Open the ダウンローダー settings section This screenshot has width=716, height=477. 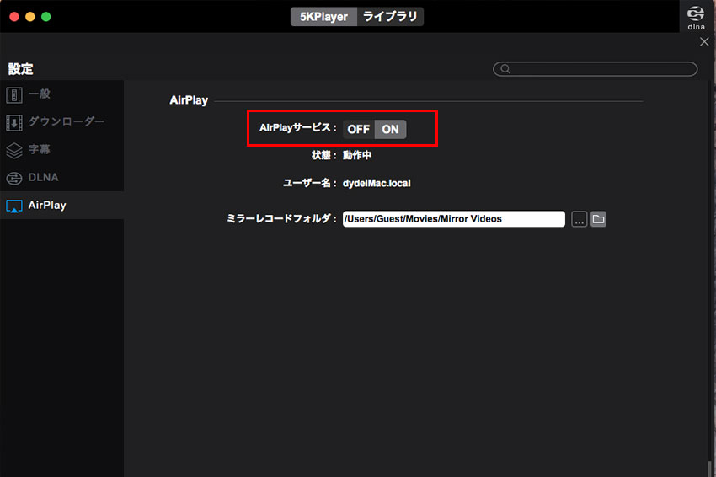61,122
